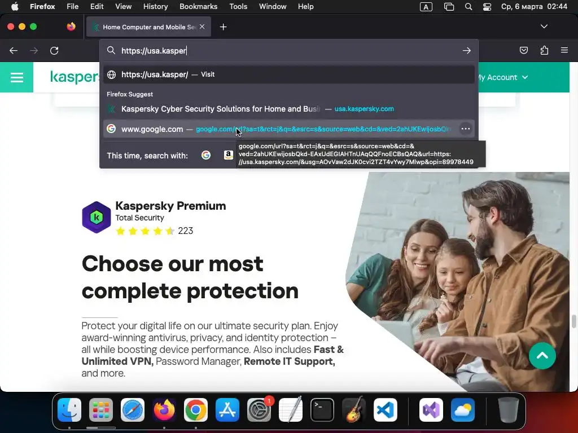Open the Kaspersky site hamburger menu
Image resolution: width=578 pixels, height=433 pixels.
[x=16, y=77]
